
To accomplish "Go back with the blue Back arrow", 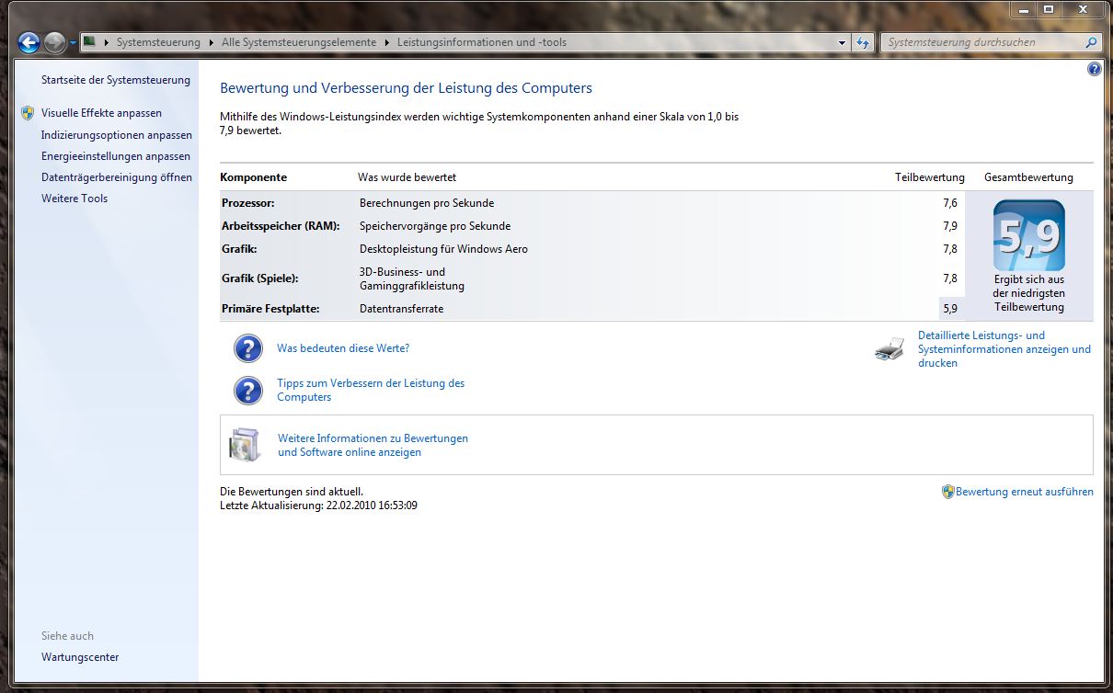I will (29, 42).
